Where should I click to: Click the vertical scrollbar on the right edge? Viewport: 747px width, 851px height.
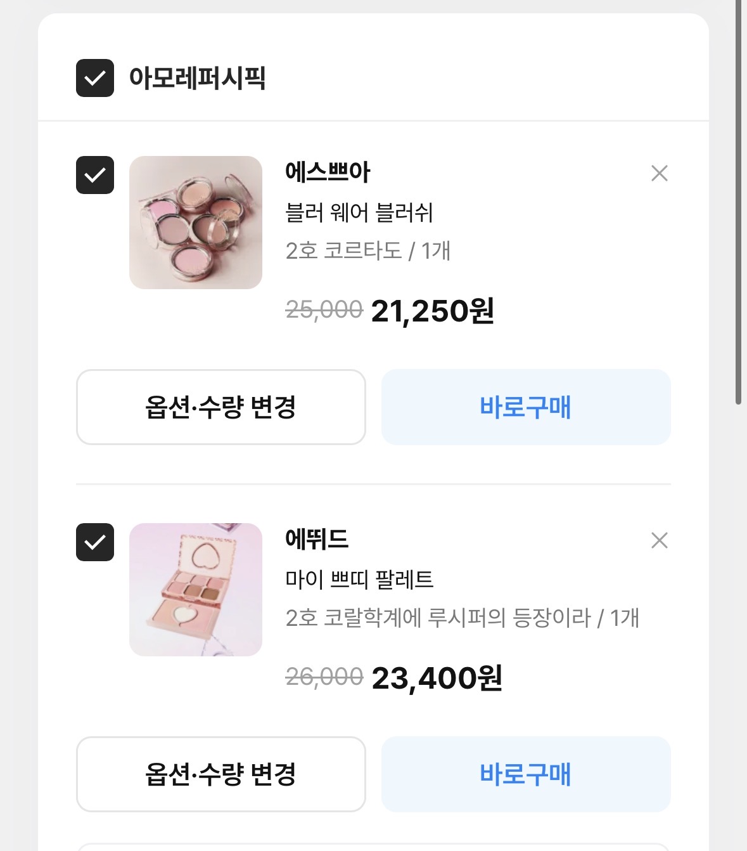739,203
